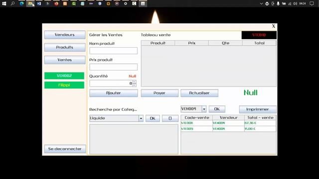Click the volume speaker tray icon
319x179 pixels.
295,3
